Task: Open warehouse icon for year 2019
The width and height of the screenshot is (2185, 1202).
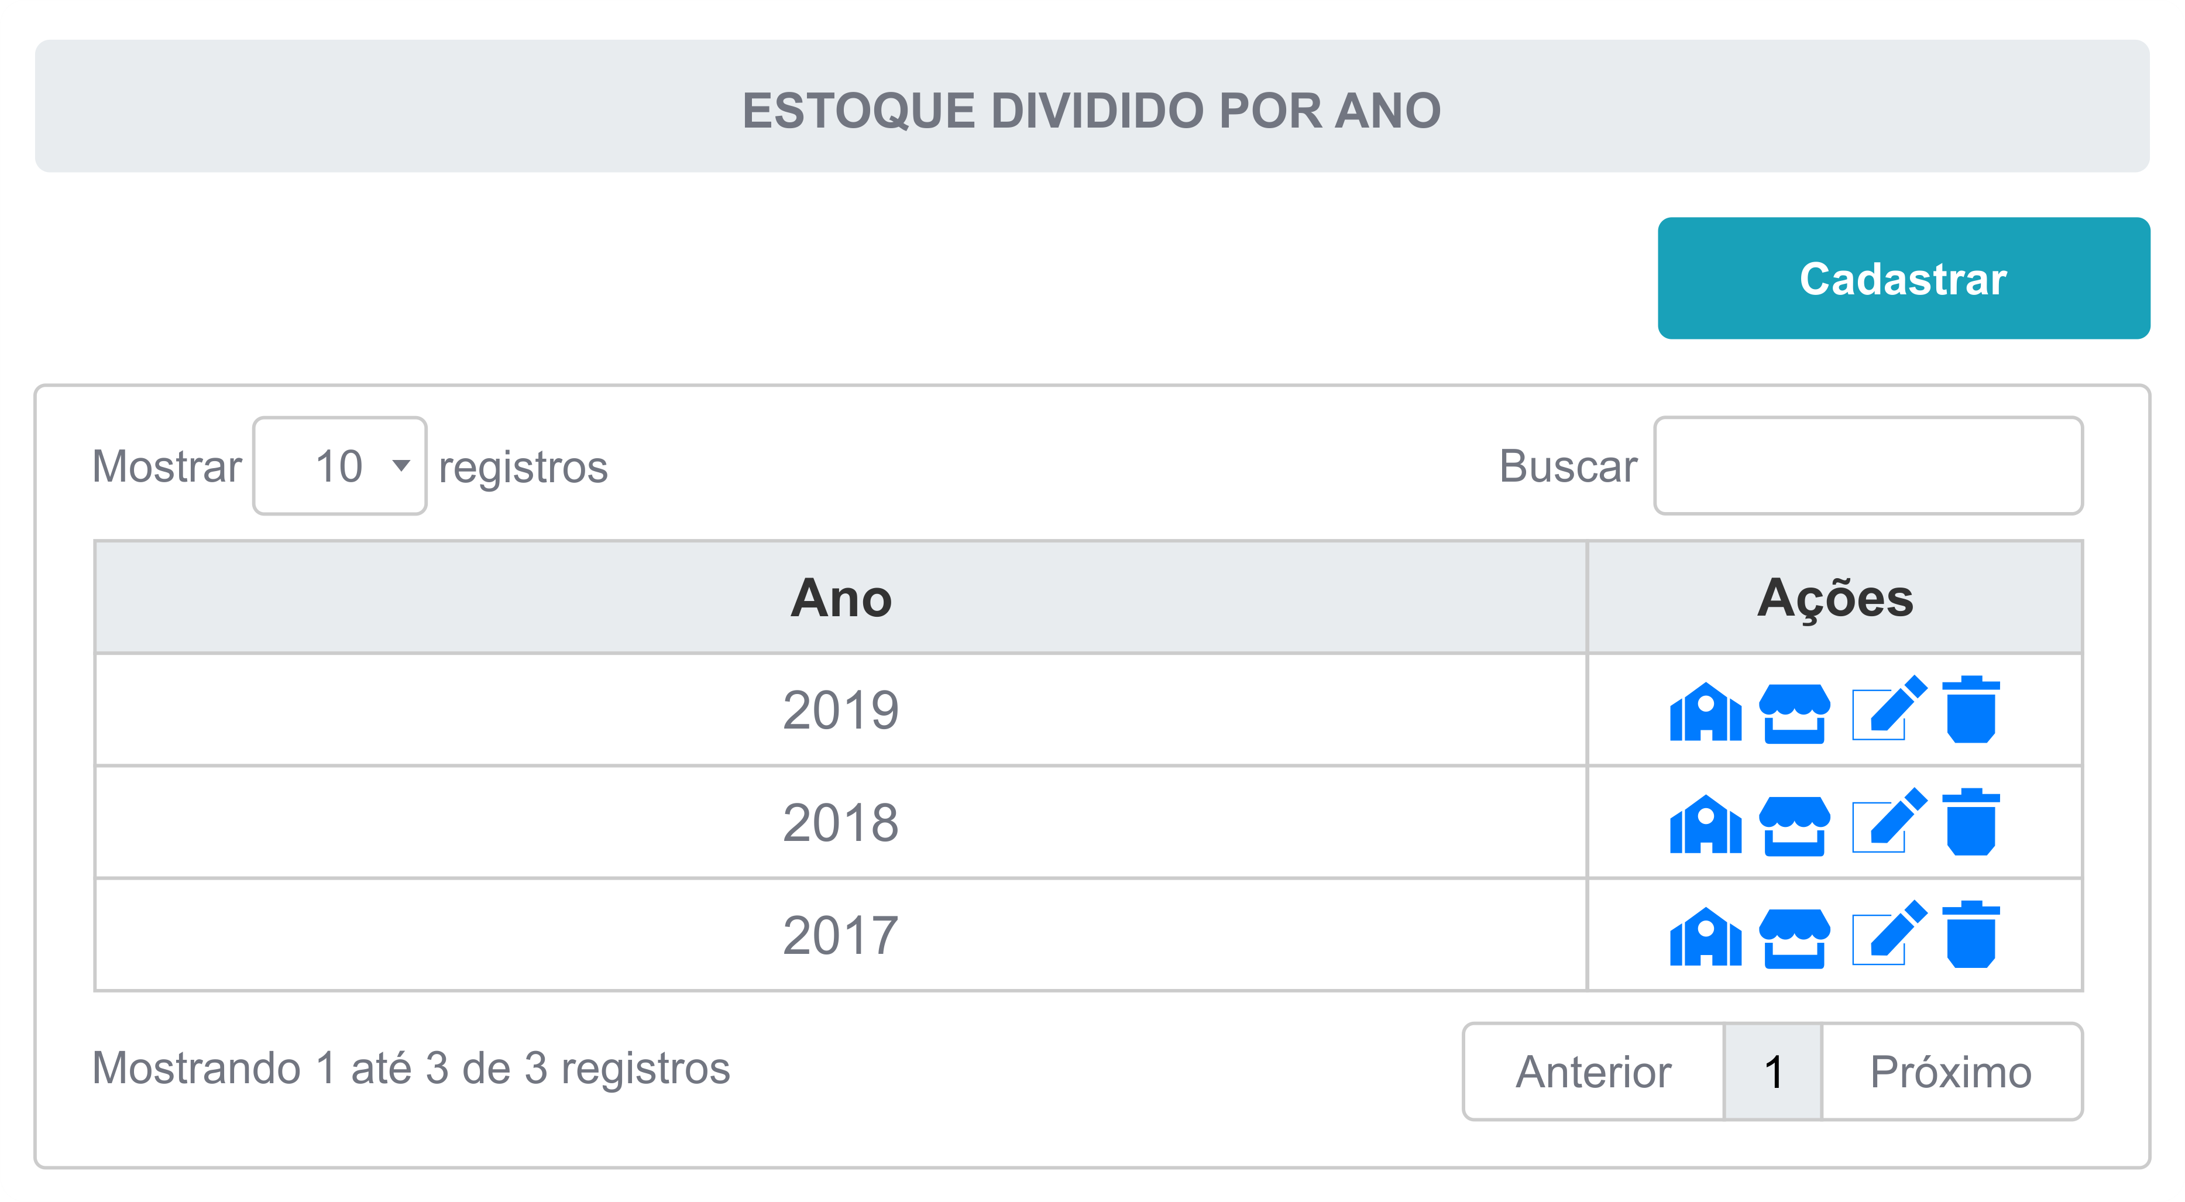Action: coord(1705,711)
